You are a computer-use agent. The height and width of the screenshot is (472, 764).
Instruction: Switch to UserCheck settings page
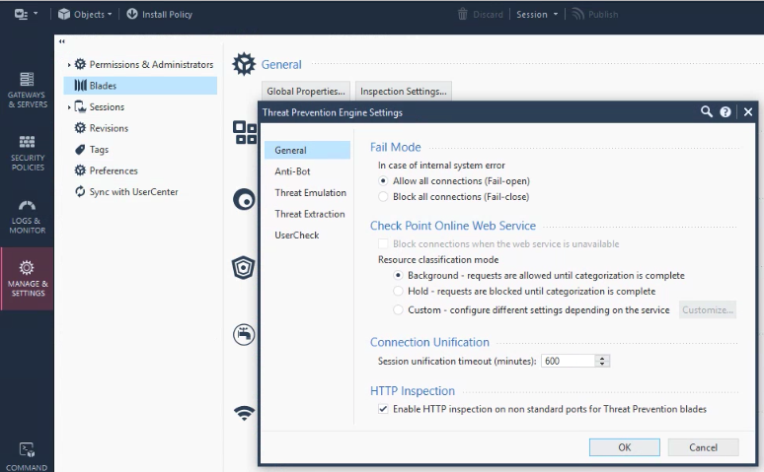click(297, 236)
